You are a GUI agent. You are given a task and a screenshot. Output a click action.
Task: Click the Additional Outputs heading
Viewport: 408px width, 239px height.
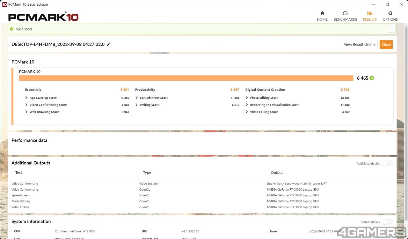[x=31, y=163]
